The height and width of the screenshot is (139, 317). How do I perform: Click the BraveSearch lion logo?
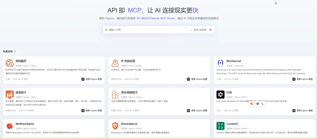tap(115, 126)
